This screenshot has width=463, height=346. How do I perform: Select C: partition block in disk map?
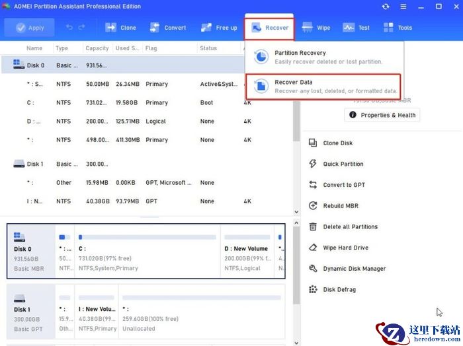click(147, 251)
